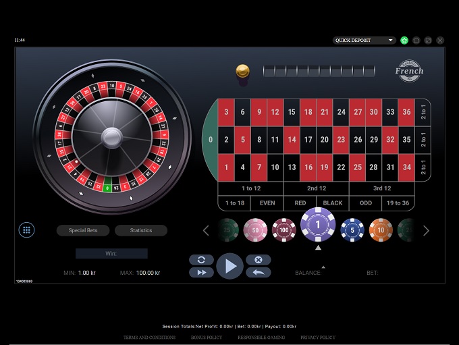
Task: Click the home icon in top bar
Action: coord(416,41)
